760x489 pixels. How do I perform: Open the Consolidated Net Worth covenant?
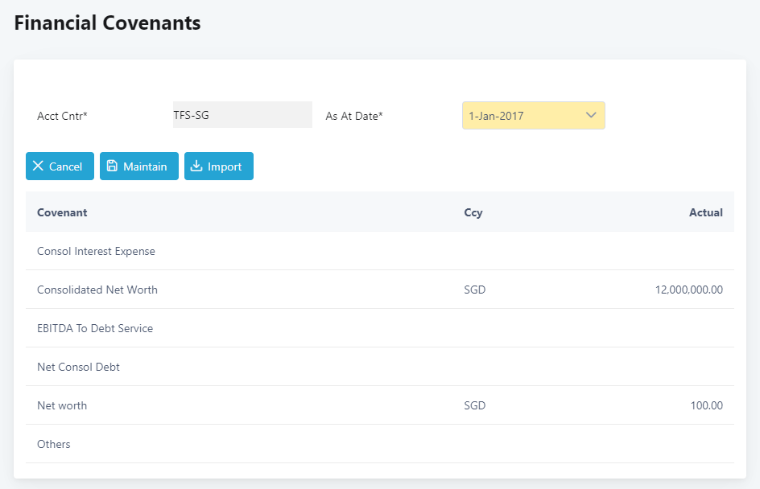coord(97,290)
